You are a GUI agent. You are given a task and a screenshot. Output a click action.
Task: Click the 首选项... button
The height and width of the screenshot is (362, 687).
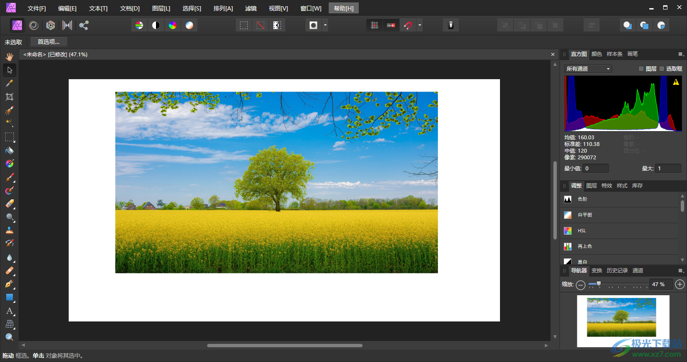tap(49, 42)
